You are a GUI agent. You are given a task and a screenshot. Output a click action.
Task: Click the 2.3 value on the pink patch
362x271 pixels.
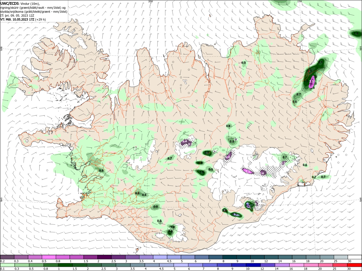tap(312, 81)
